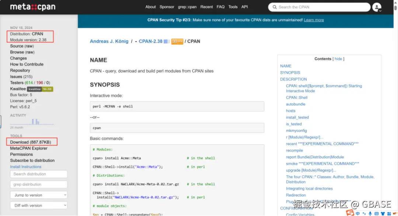Open Browse (raw) link
This screenshot has height=216, width=398.
22,52
